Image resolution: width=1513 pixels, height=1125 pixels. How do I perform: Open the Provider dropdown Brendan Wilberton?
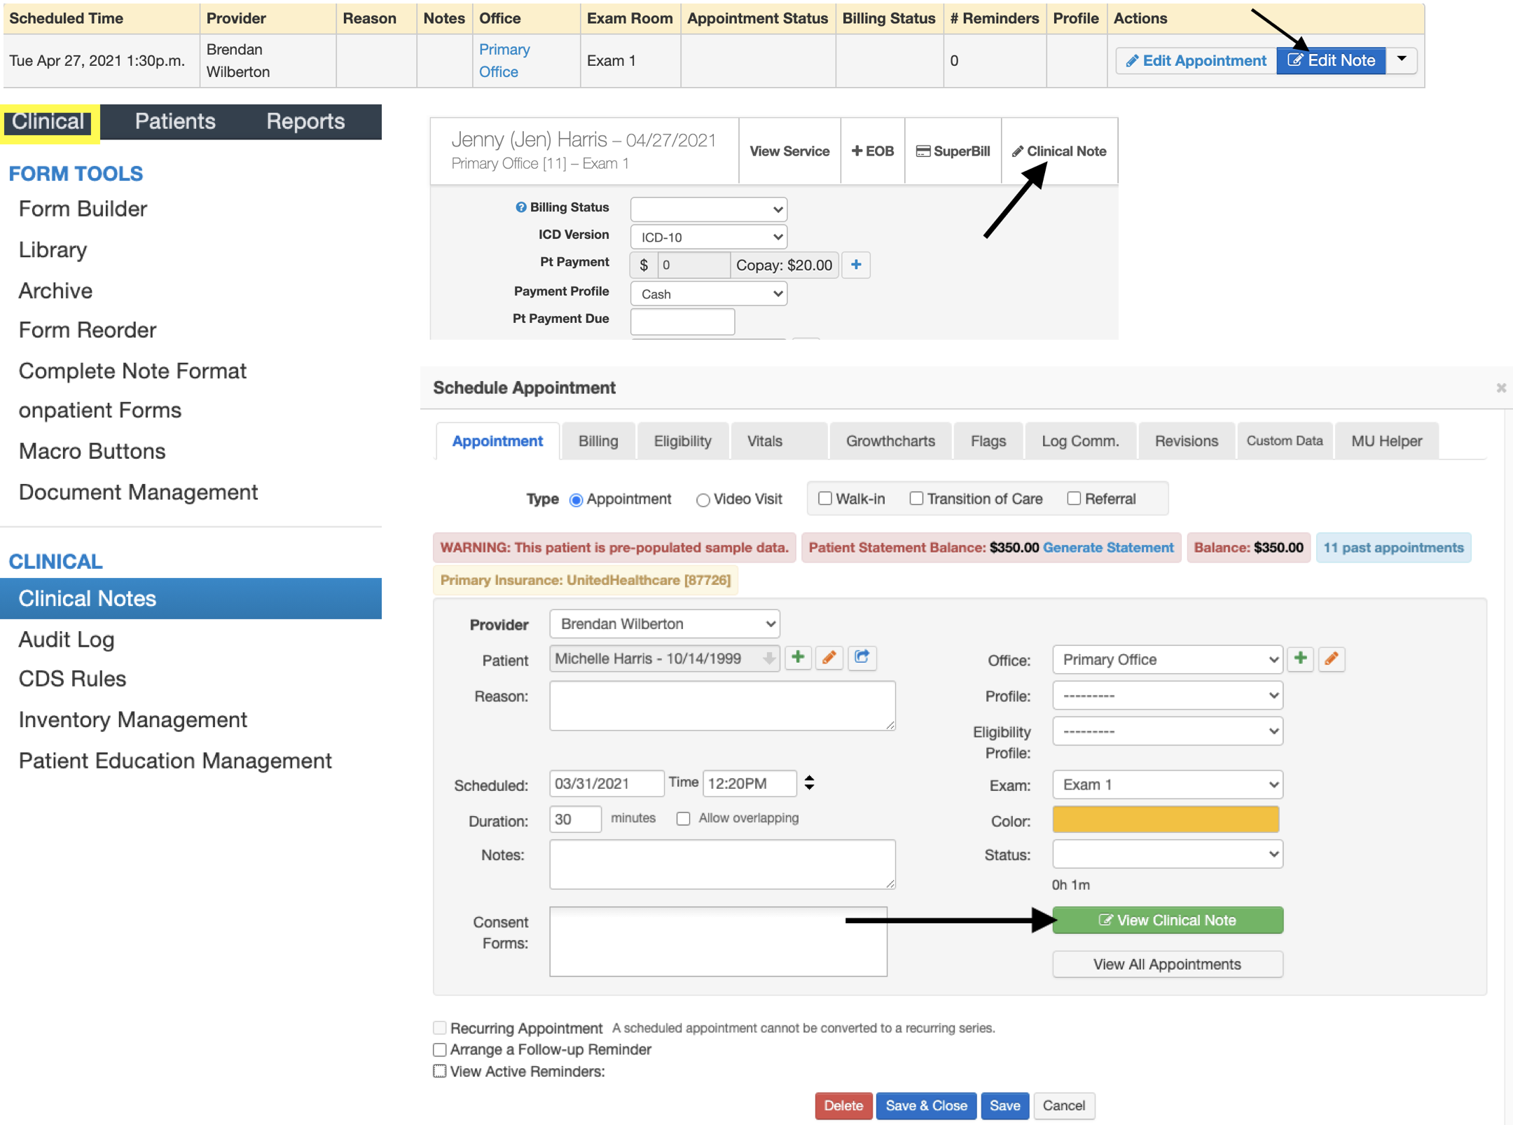tap(664, 623)
